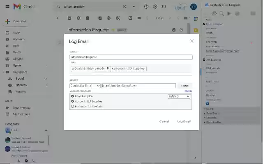Open Gmail support help icon

[x=146, y=7]
